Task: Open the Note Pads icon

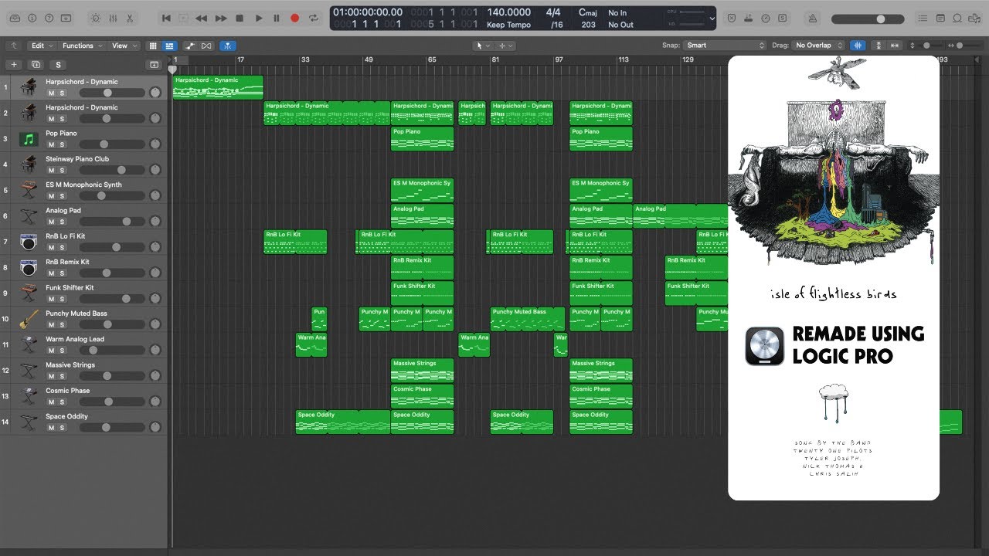Action: (940, 18)
